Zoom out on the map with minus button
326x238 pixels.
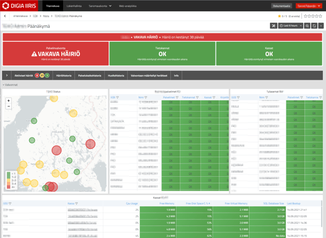coord(9,106)
